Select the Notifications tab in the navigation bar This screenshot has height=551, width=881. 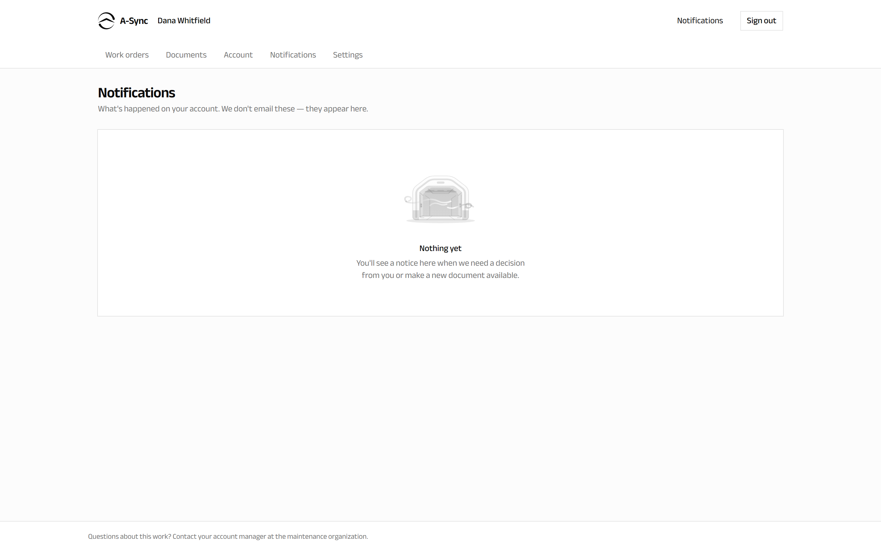tap(293, 55)
